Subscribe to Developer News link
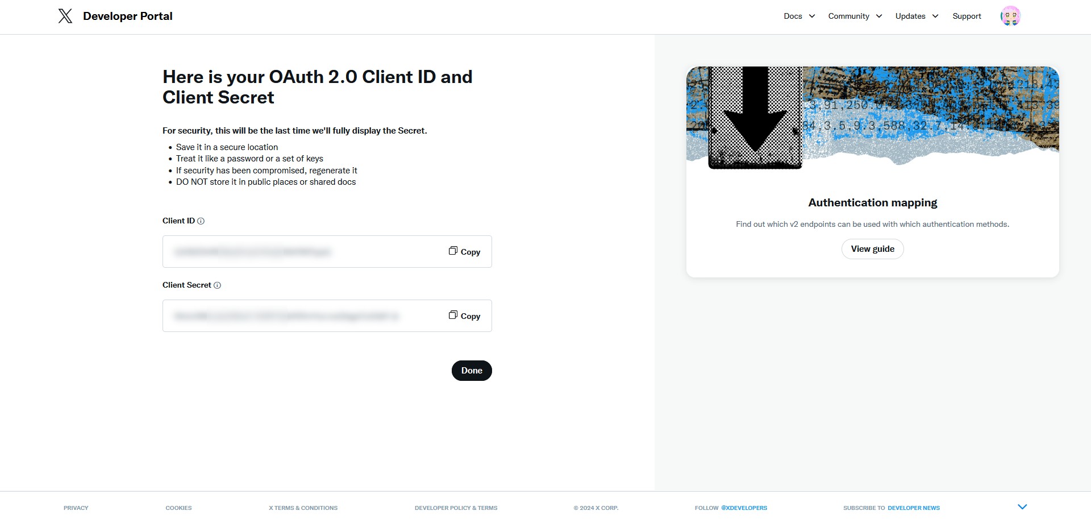The image size is (1091, 523). 913,508
